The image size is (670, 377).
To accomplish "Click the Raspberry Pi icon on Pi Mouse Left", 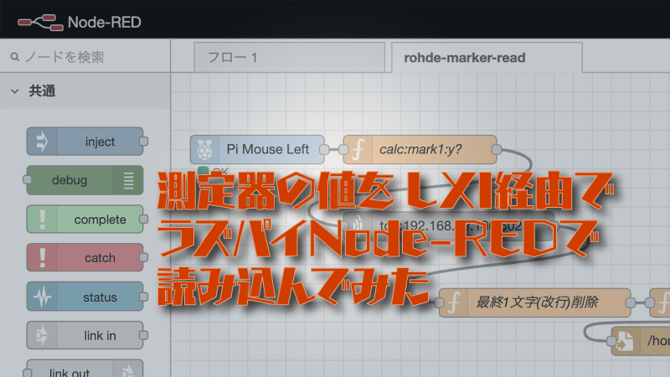I will tap(204, 150).
